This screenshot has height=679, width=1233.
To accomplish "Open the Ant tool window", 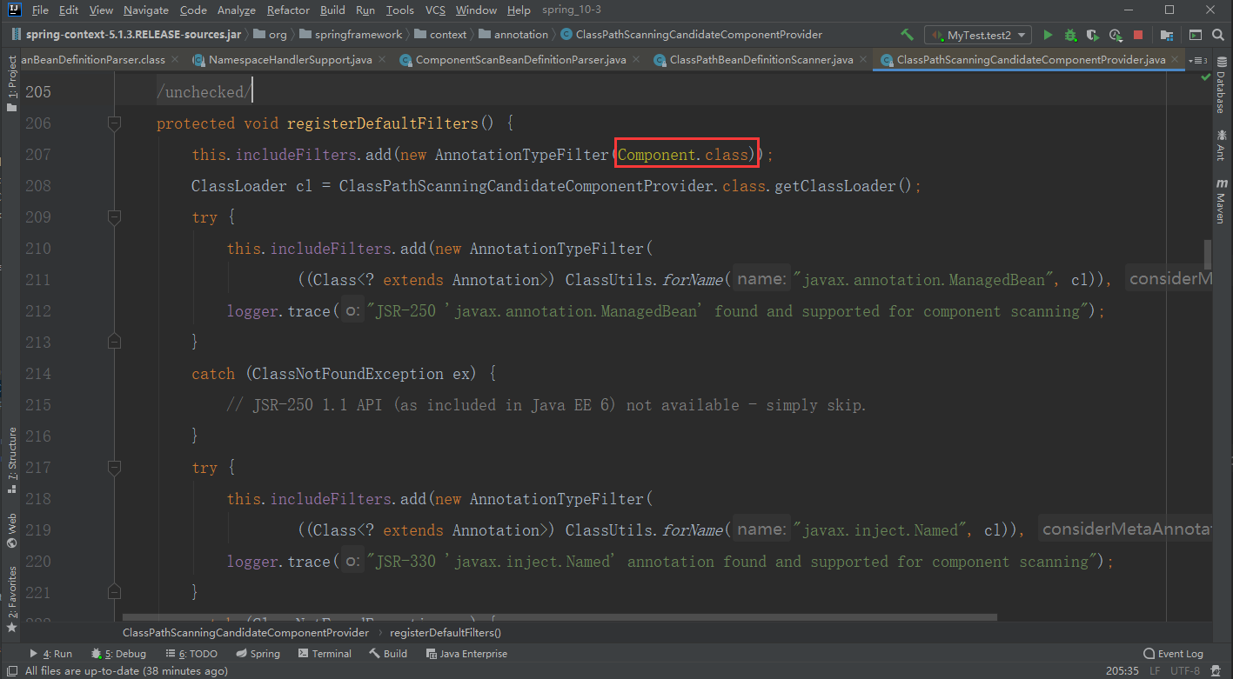I will [1222, 145].
